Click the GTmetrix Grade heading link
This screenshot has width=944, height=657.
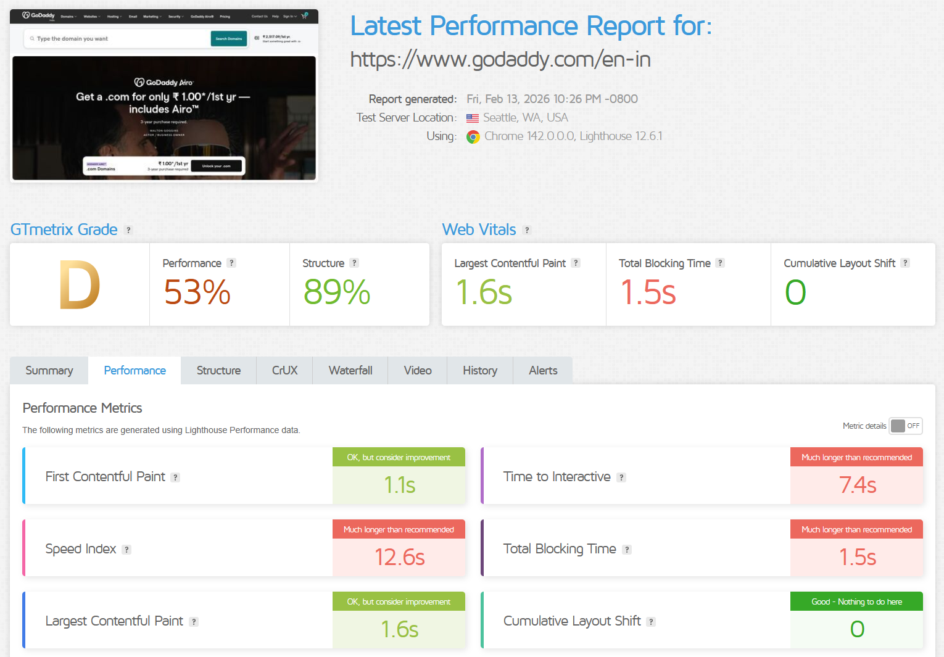pos(64,229)
